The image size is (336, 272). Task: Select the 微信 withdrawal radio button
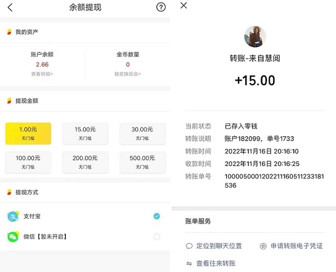click(157, 236)
